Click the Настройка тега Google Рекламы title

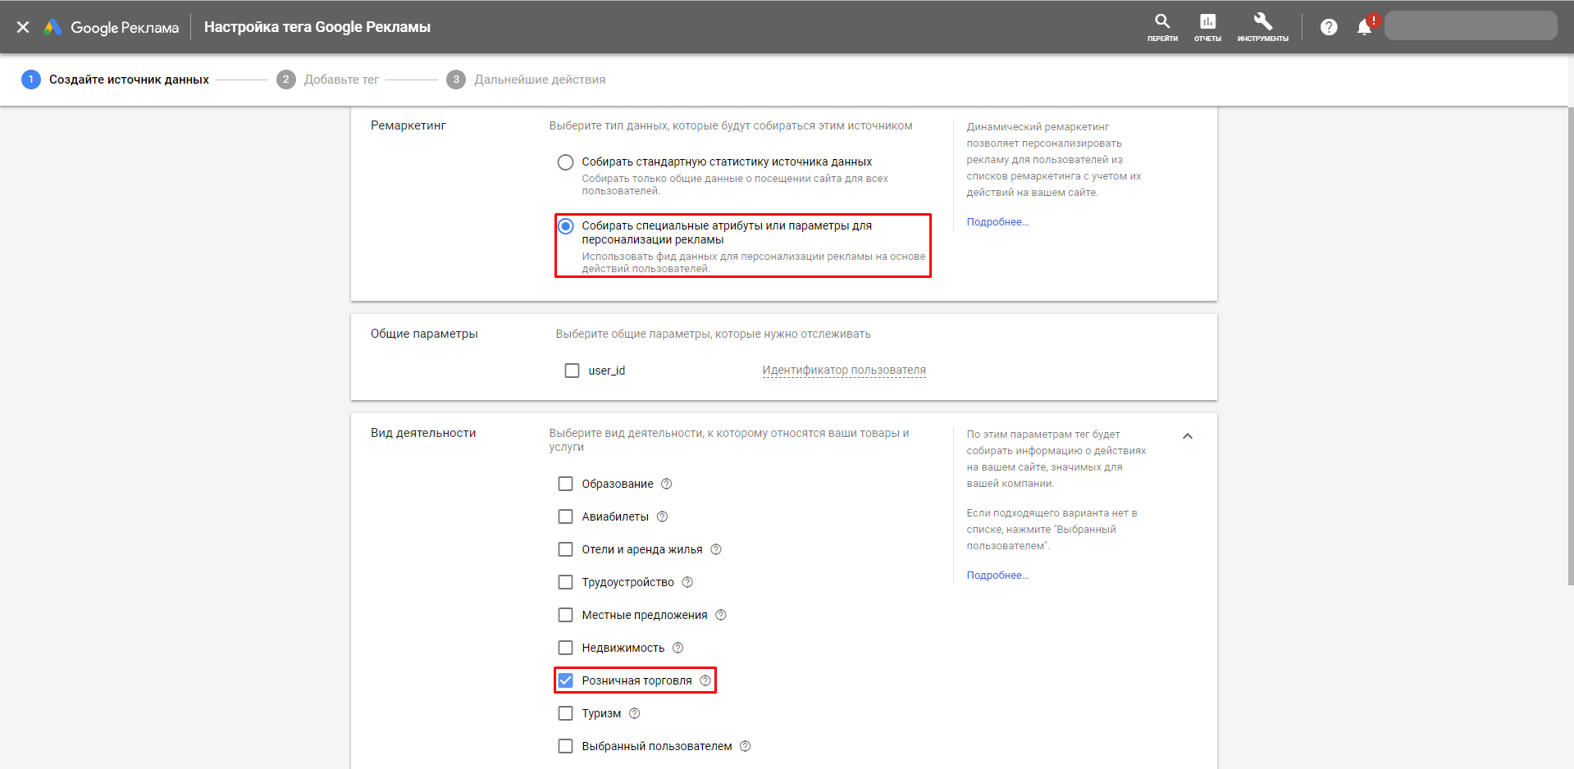coord(317,27)
